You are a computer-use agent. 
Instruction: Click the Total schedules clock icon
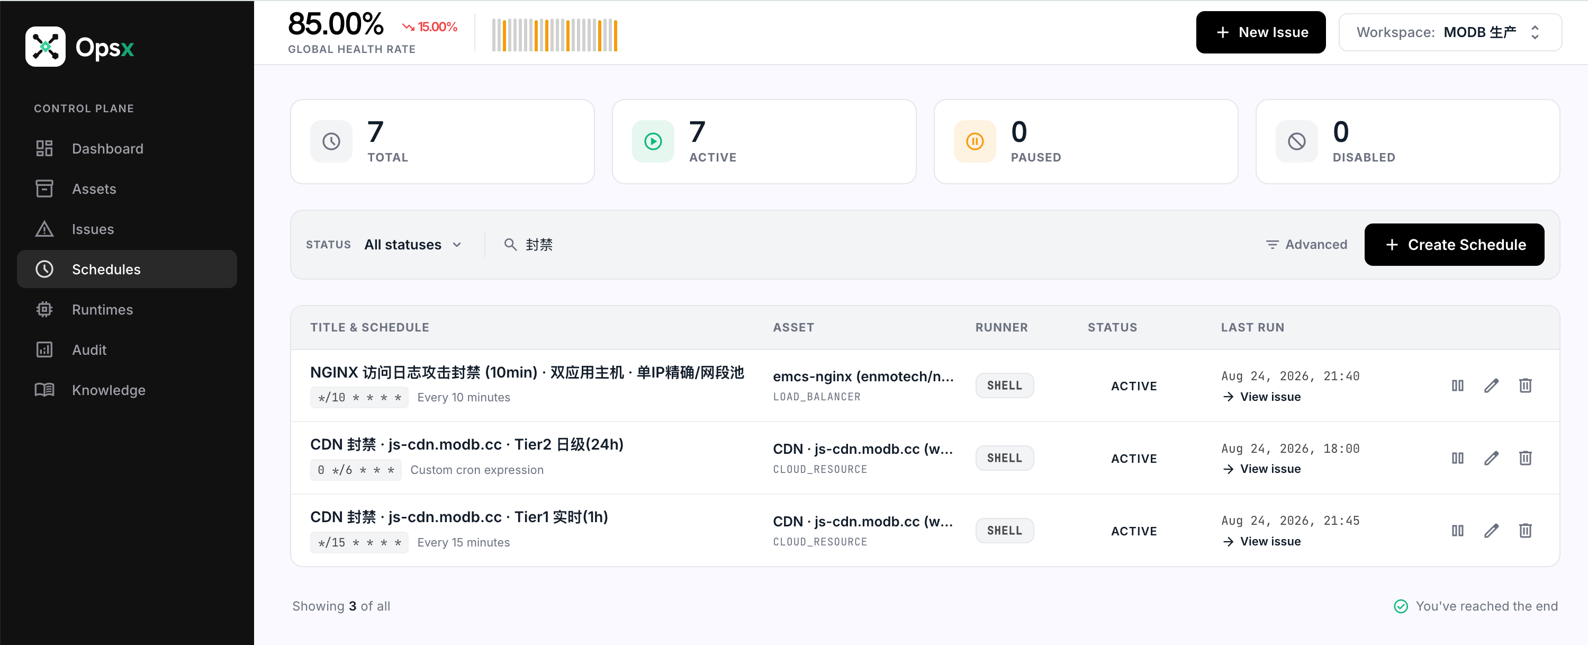click(331, 141)
